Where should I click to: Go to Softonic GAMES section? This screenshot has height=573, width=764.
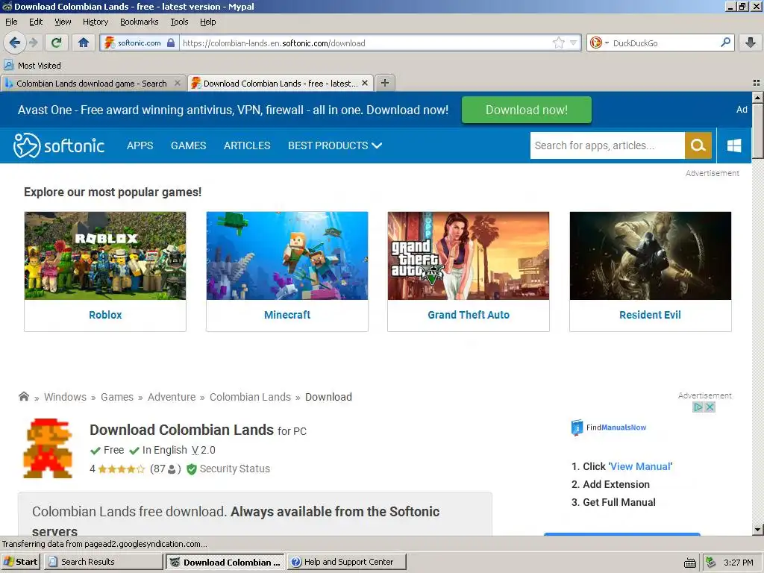coord(188,145)
